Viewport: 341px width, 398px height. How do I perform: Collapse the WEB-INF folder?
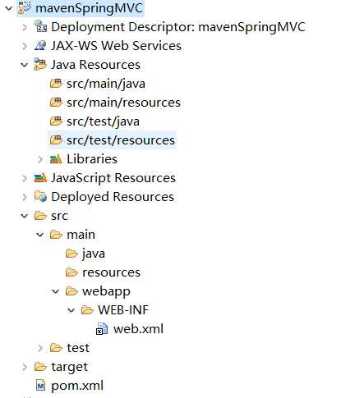click(71, 310)
